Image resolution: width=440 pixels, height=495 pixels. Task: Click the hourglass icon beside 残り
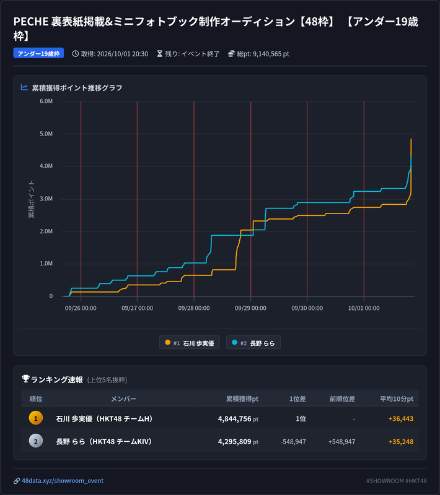pos(160,54)
